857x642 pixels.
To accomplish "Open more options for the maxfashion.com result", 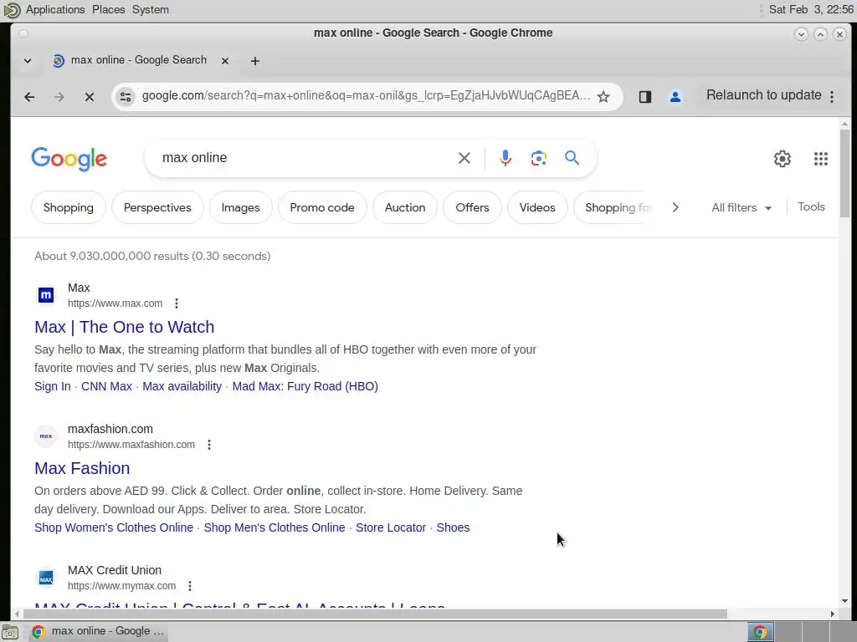I will click(208, 445).
